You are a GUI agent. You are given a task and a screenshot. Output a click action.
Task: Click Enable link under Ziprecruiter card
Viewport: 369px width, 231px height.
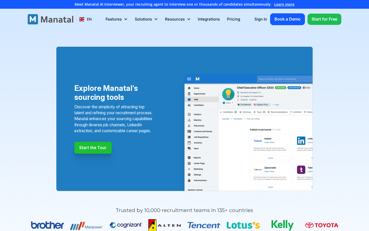pyautogui.click(x=271, y=187)
